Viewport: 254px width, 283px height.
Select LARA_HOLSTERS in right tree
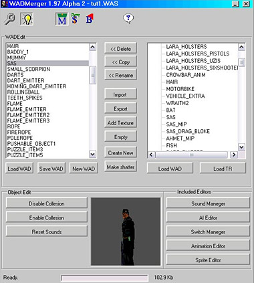(186, 47)
